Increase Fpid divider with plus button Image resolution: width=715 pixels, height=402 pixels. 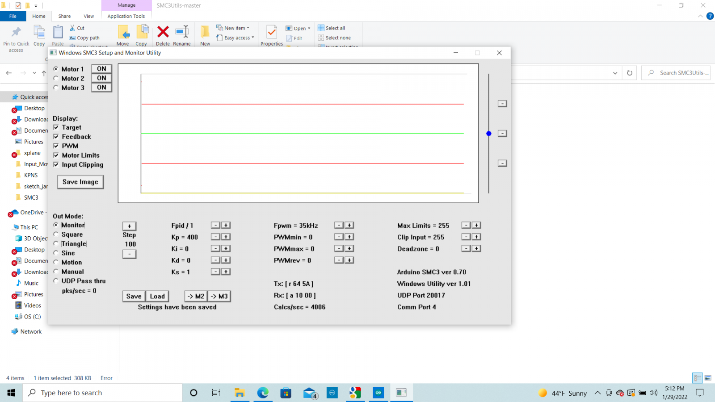coord(226,225)
